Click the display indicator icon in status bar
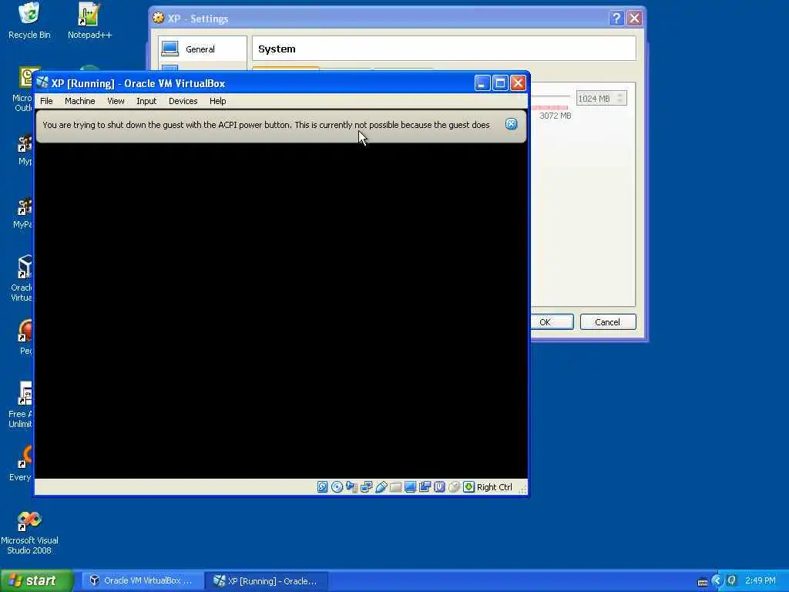The image size is (789, 592). [410, 487]
